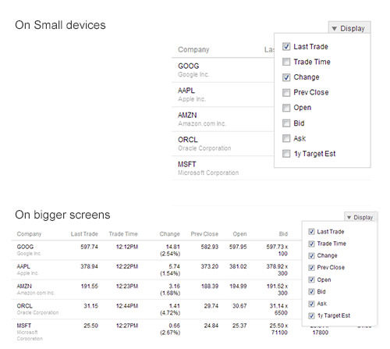Viewport: 390px width, 349px height.
Task: Uncheck Trade Time in bigger screens menu
Action: coord(311,244)
